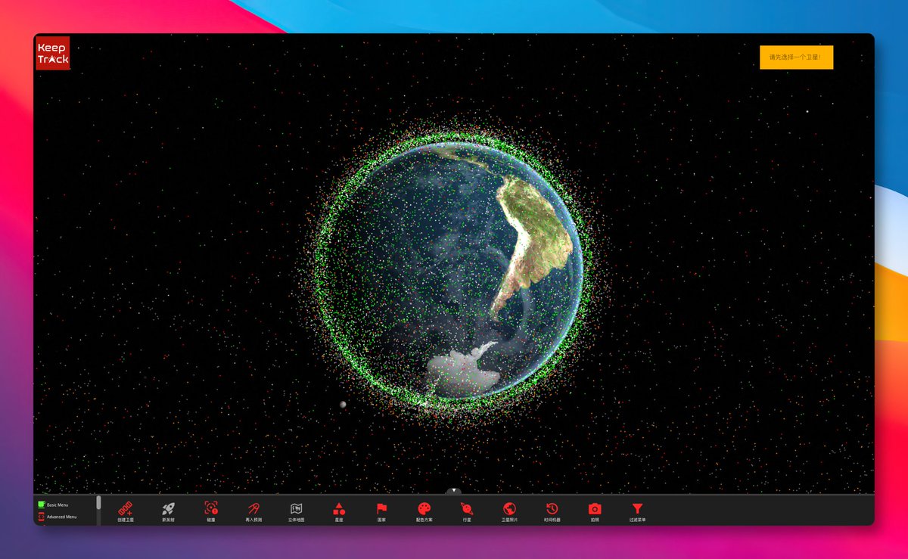908x559 pixels.
Task: Open the New Launch (新发射) rocket tool
Action: pos(169,511)
